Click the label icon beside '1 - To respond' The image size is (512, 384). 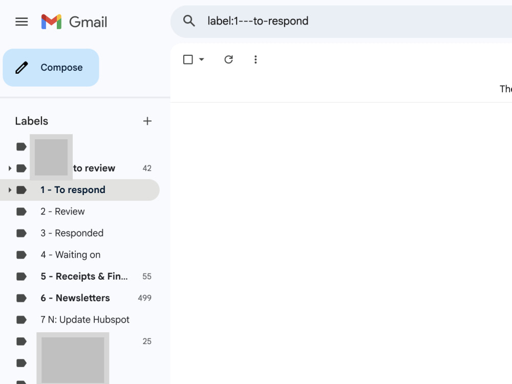pos(22,190)
